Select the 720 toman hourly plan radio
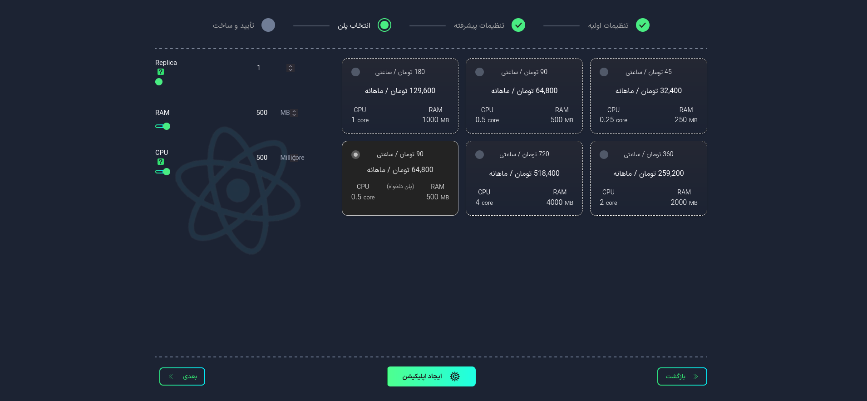The width and height of the screenshot is (867, 401). coord(479,155)
